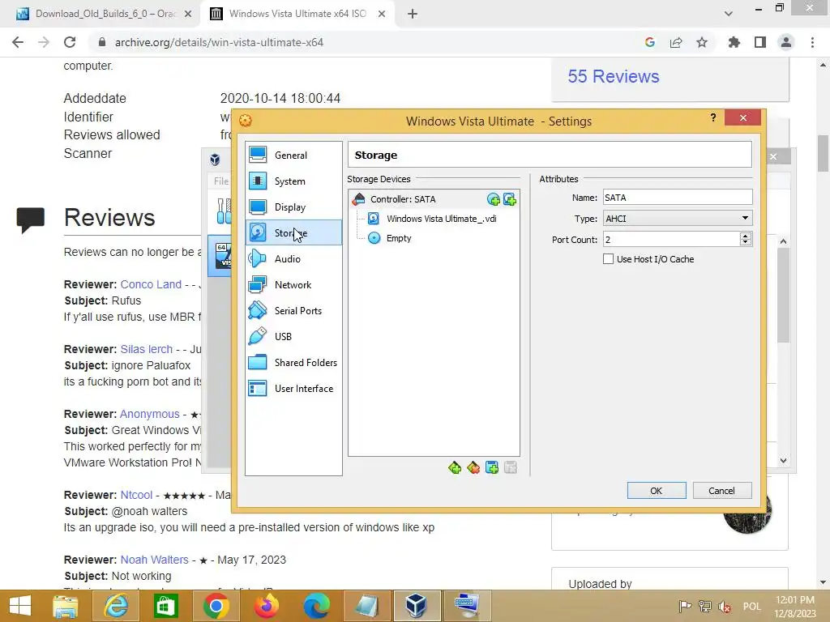Click the controller Name field

click(x=678, y=198)
